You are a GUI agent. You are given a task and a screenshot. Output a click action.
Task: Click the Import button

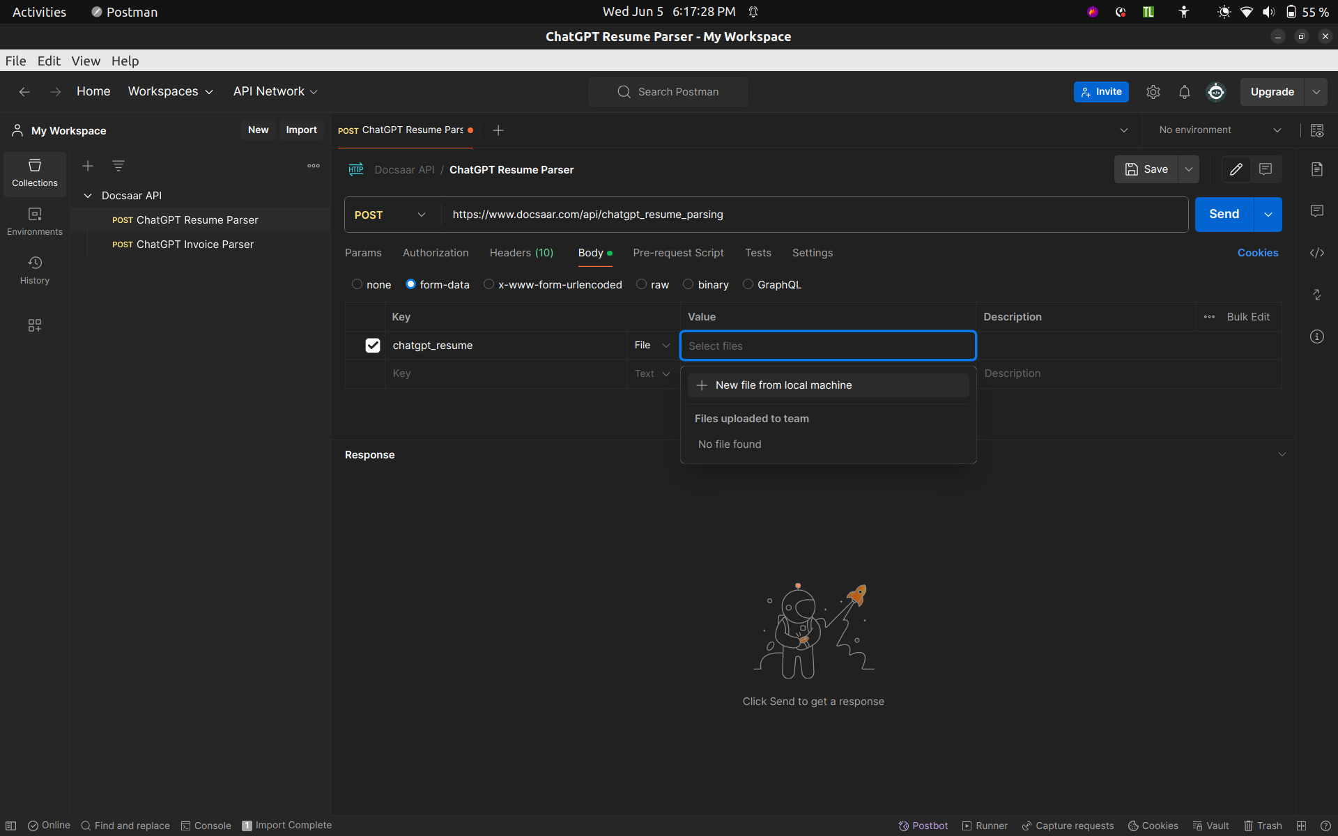301,130
